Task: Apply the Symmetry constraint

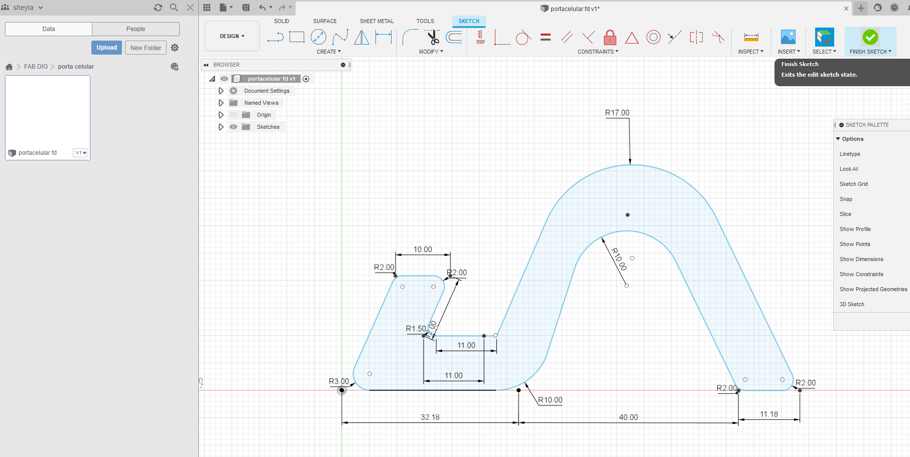Action: pyautogui.click(x=696, y=37)
